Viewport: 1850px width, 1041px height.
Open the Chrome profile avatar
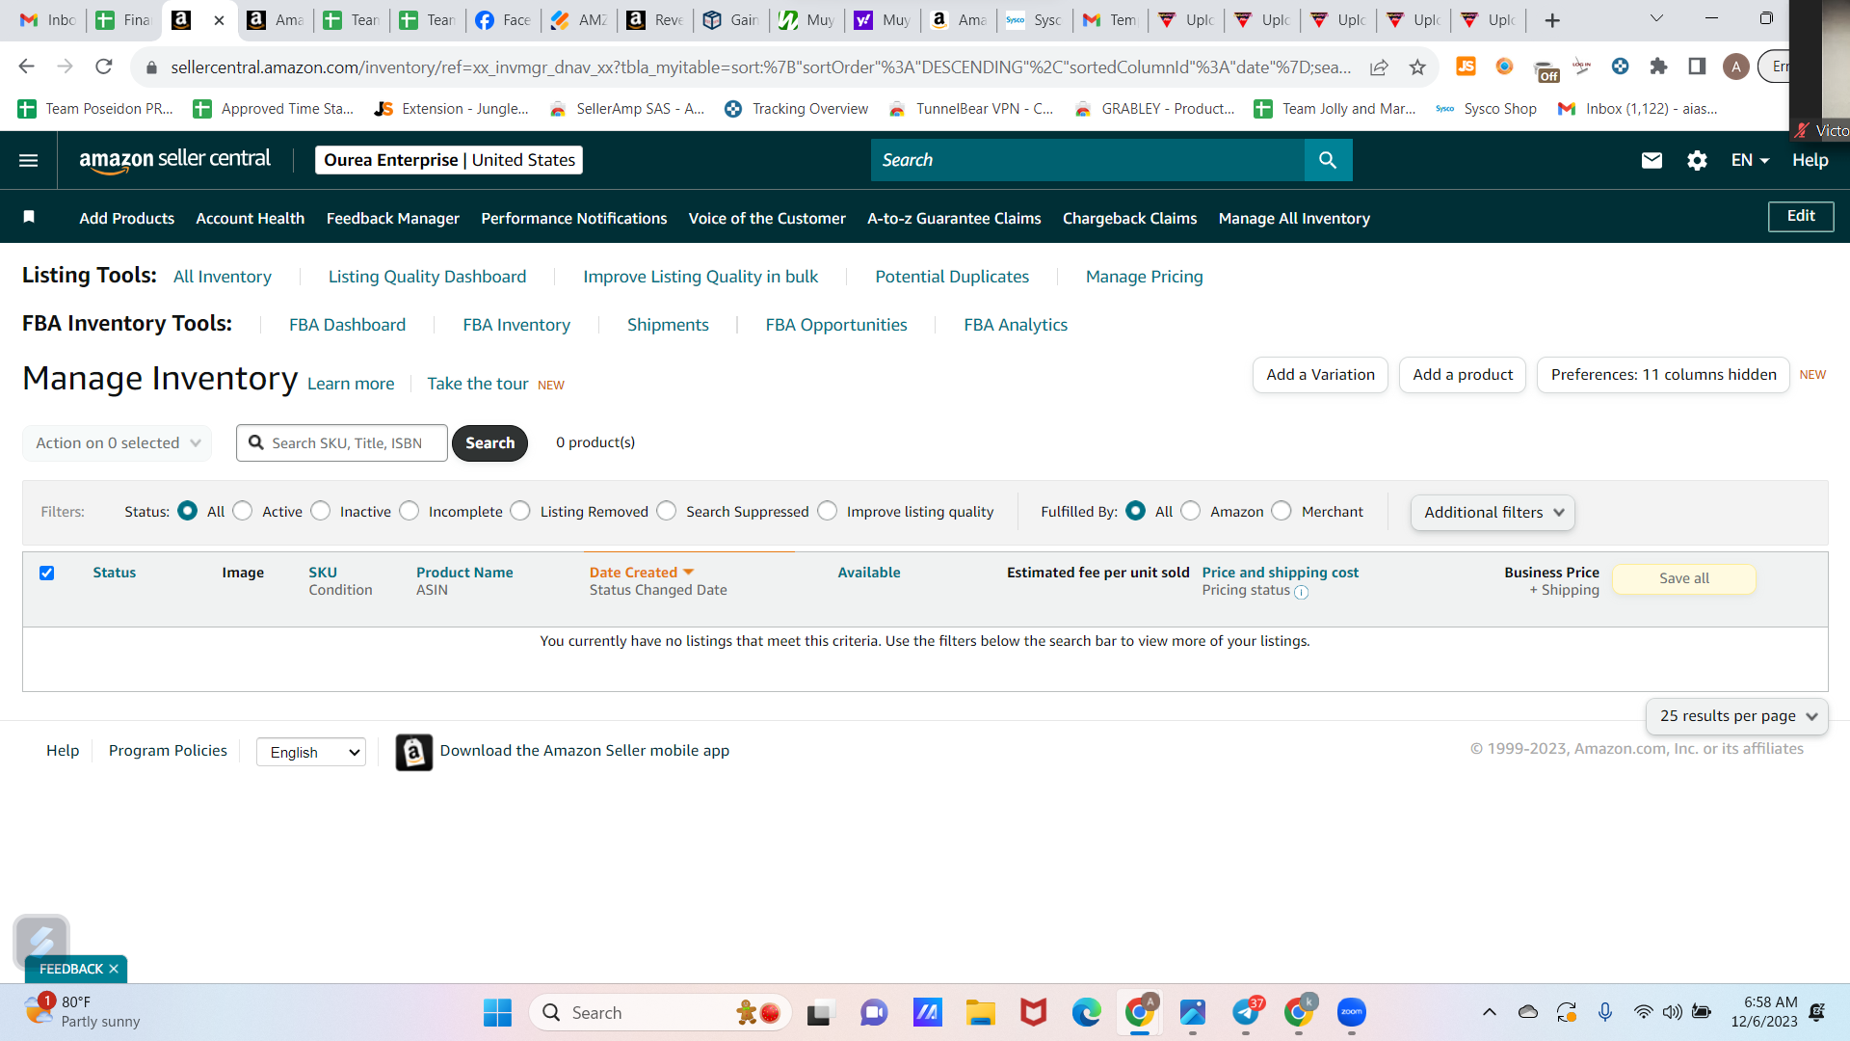coord(1735,67)
